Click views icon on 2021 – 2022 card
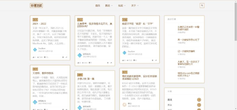 [x=38, y=57]
